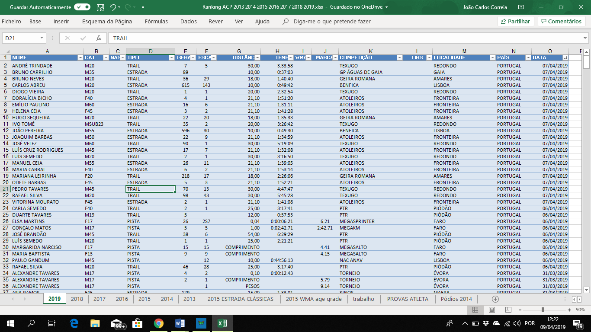Add a new sheet with plus icon
591x332 pixels.
pyautogui.click(x=495, y=299)
